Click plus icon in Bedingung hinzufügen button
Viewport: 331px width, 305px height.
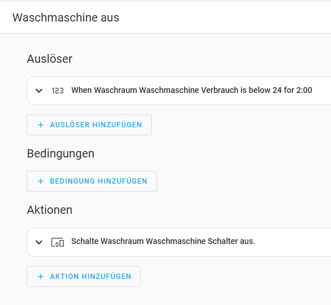point(41,181)
